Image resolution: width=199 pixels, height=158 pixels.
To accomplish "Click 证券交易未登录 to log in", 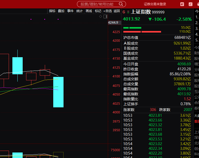I will pos(155,4).
